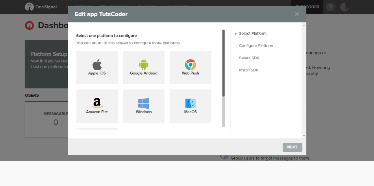Click the dialog scrollbar down arrow
The height and width of the screenshot is (186, 374).
click(304, 136)
